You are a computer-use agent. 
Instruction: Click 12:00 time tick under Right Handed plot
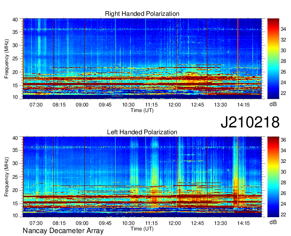[175, 105]
